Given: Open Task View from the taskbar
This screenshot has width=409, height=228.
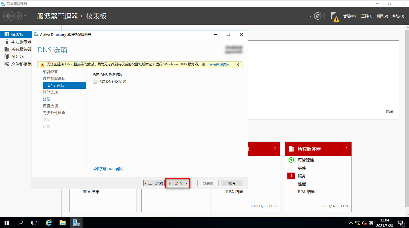Looking at the screenshot, I should click(x=34, y=223).
